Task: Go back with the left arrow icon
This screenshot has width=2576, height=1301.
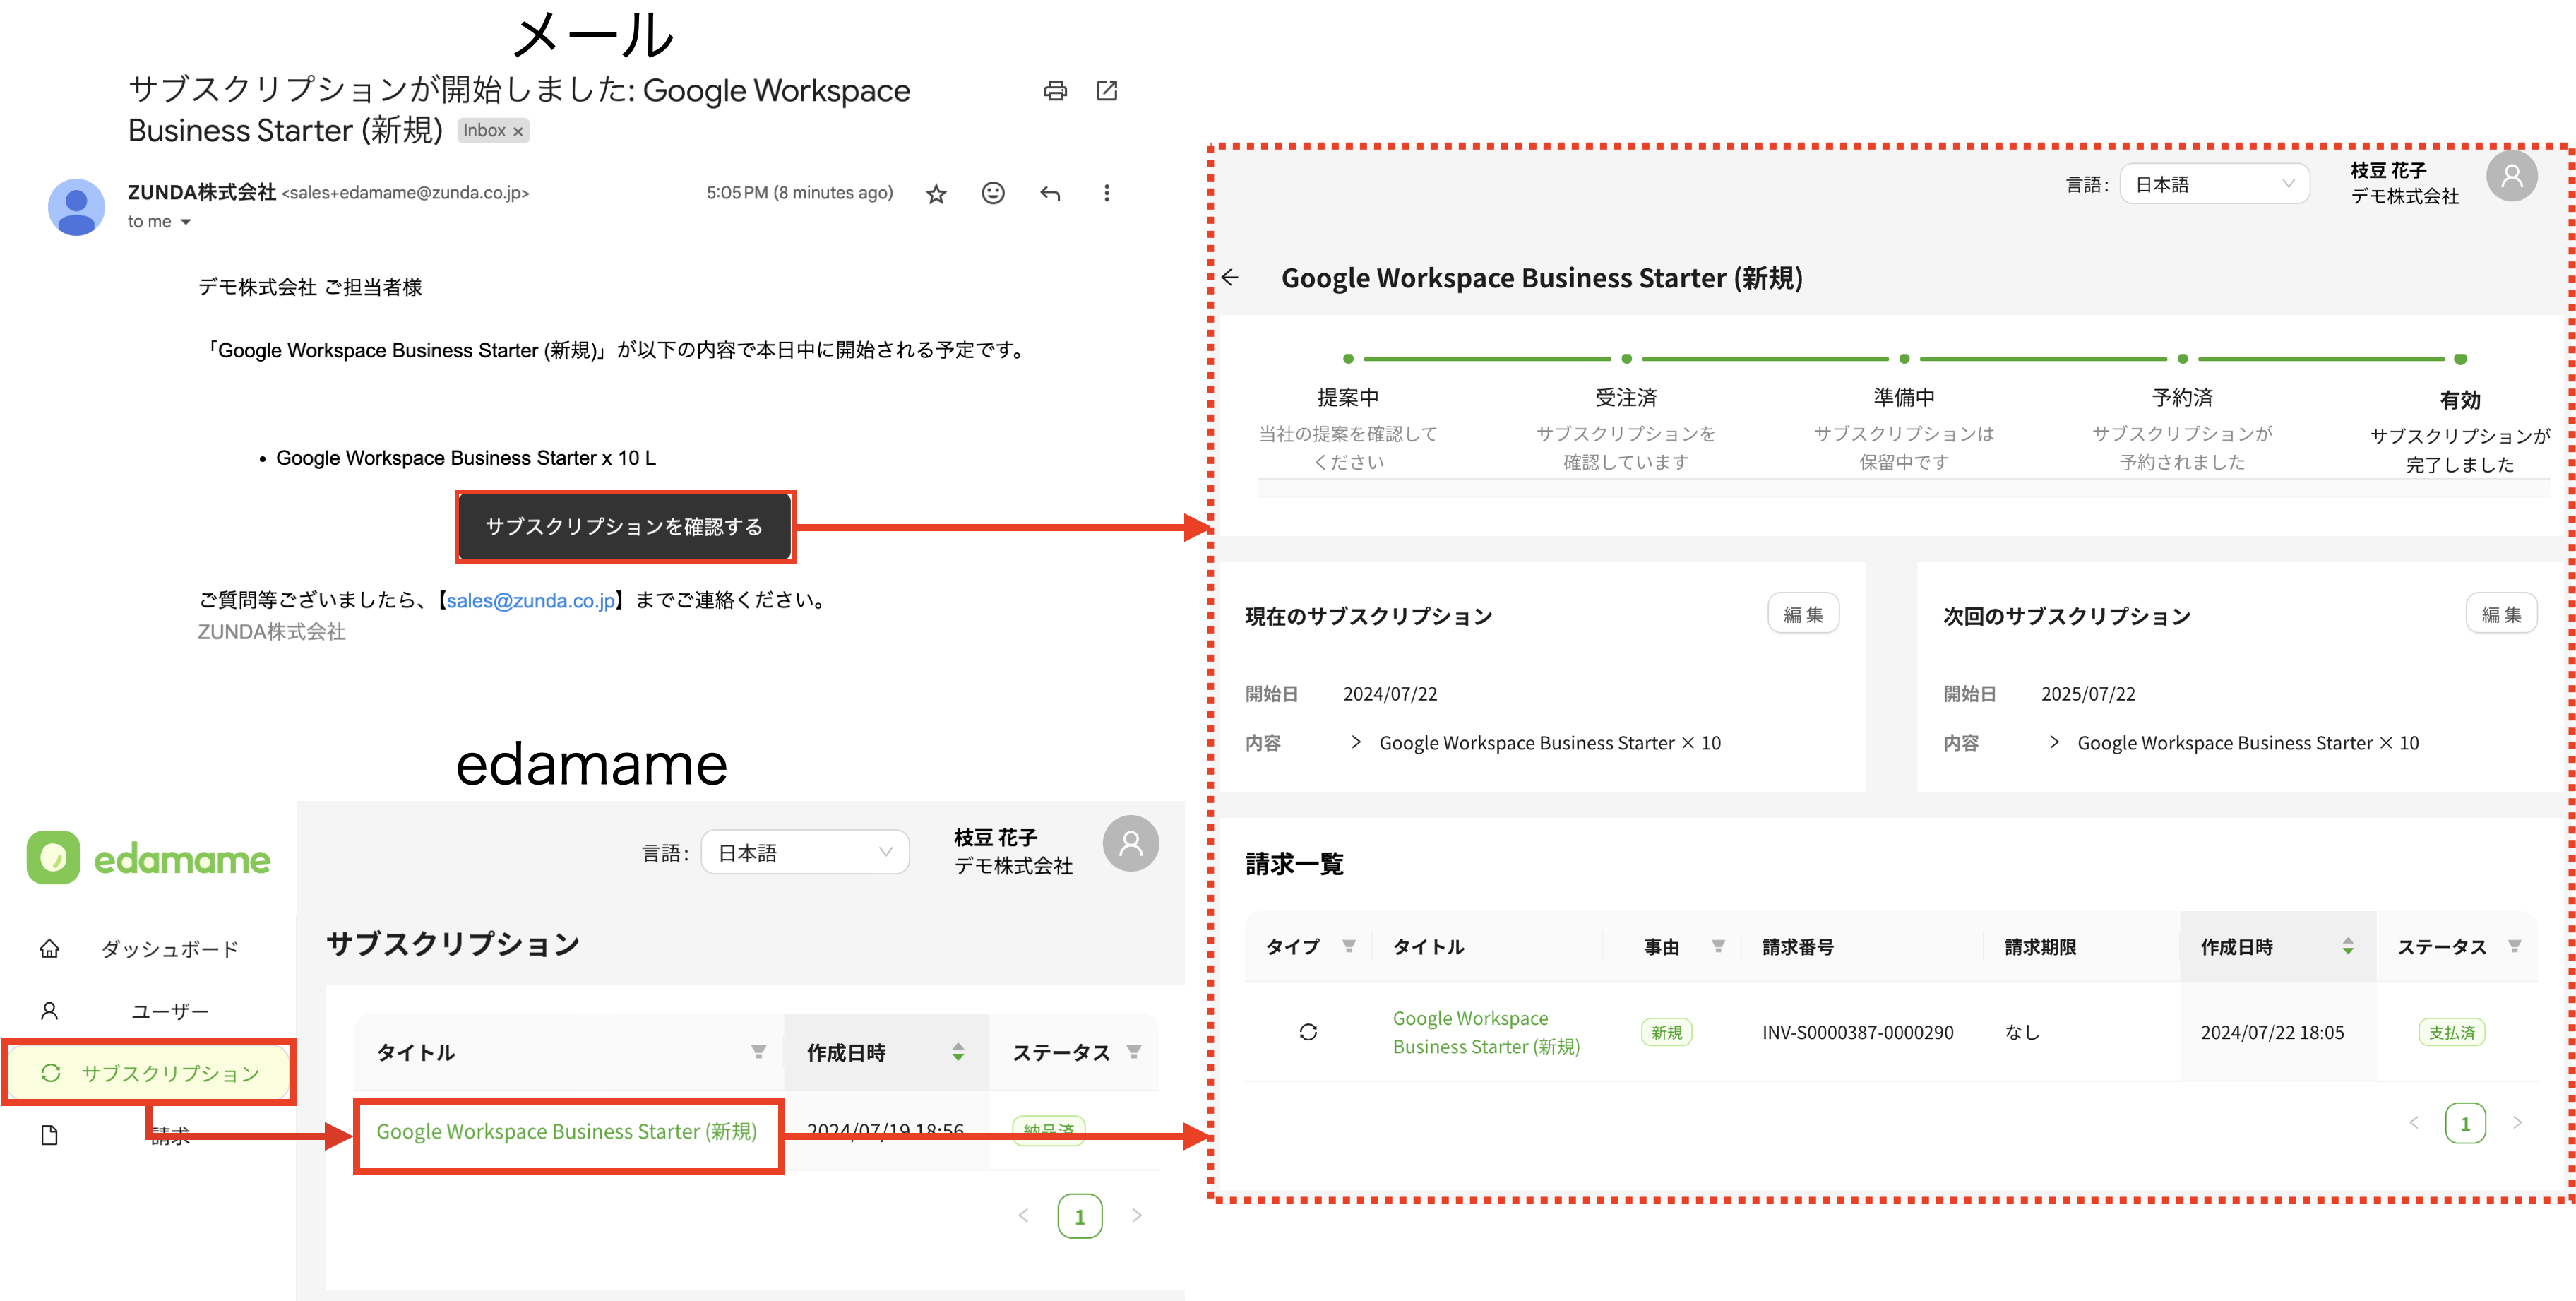Action: (x=1231, y=278)
